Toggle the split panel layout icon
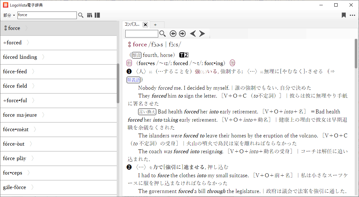The width and height of the screenshot is (359, 197). 97,15
